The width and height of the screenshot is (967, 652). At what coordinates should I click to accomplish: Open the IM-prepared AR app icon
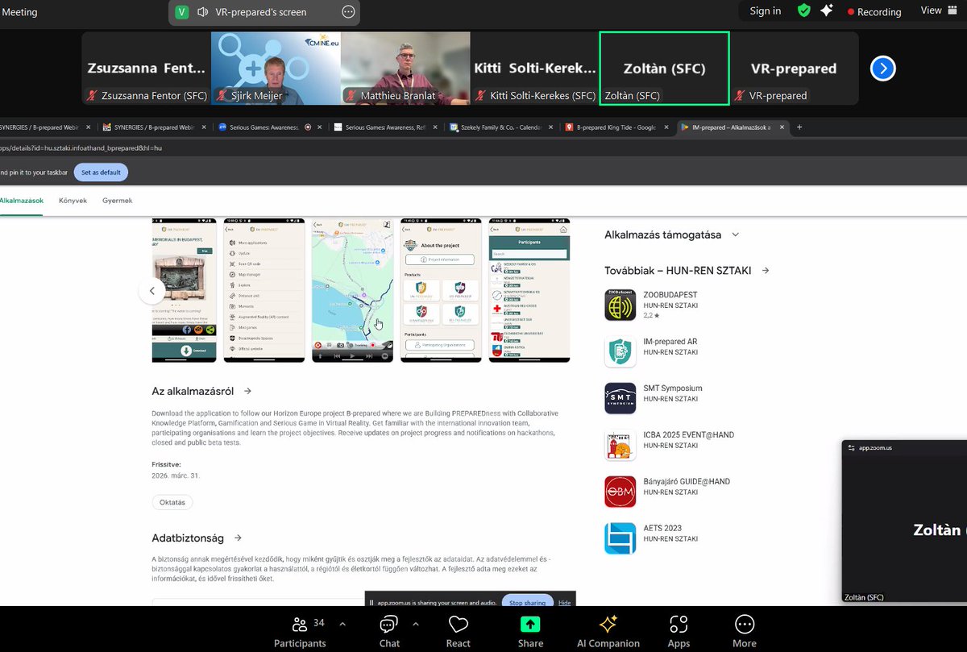[620, 351]
